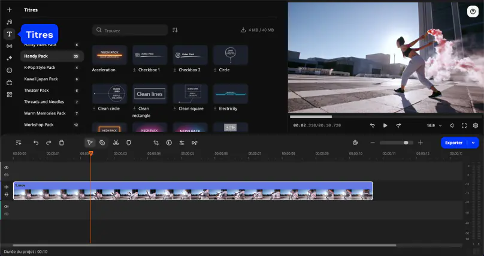
Task: Mute the audio track speaker icon
Action: pos(6,206)
